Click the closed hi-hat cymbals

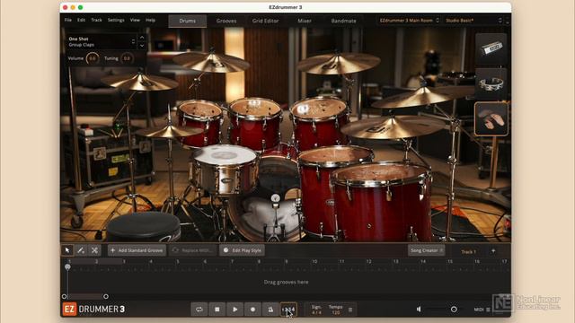(169, 131)
